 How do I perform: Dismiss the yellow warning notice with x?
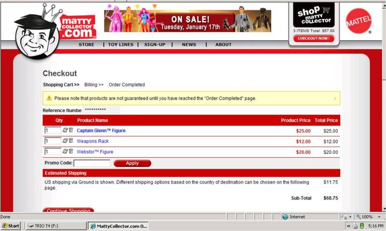(x=335, y=98)
